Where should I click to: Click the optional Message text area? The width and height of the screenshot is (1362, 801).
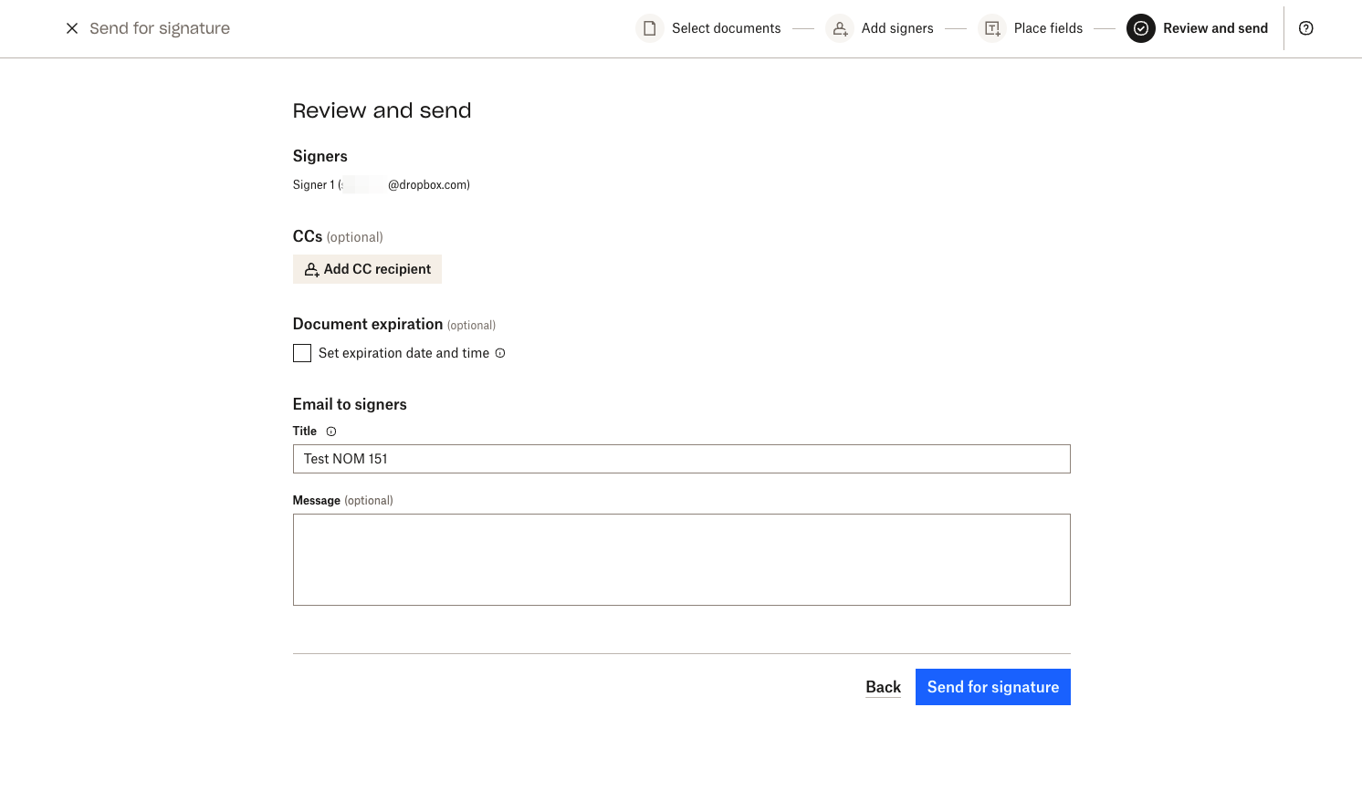681,558
